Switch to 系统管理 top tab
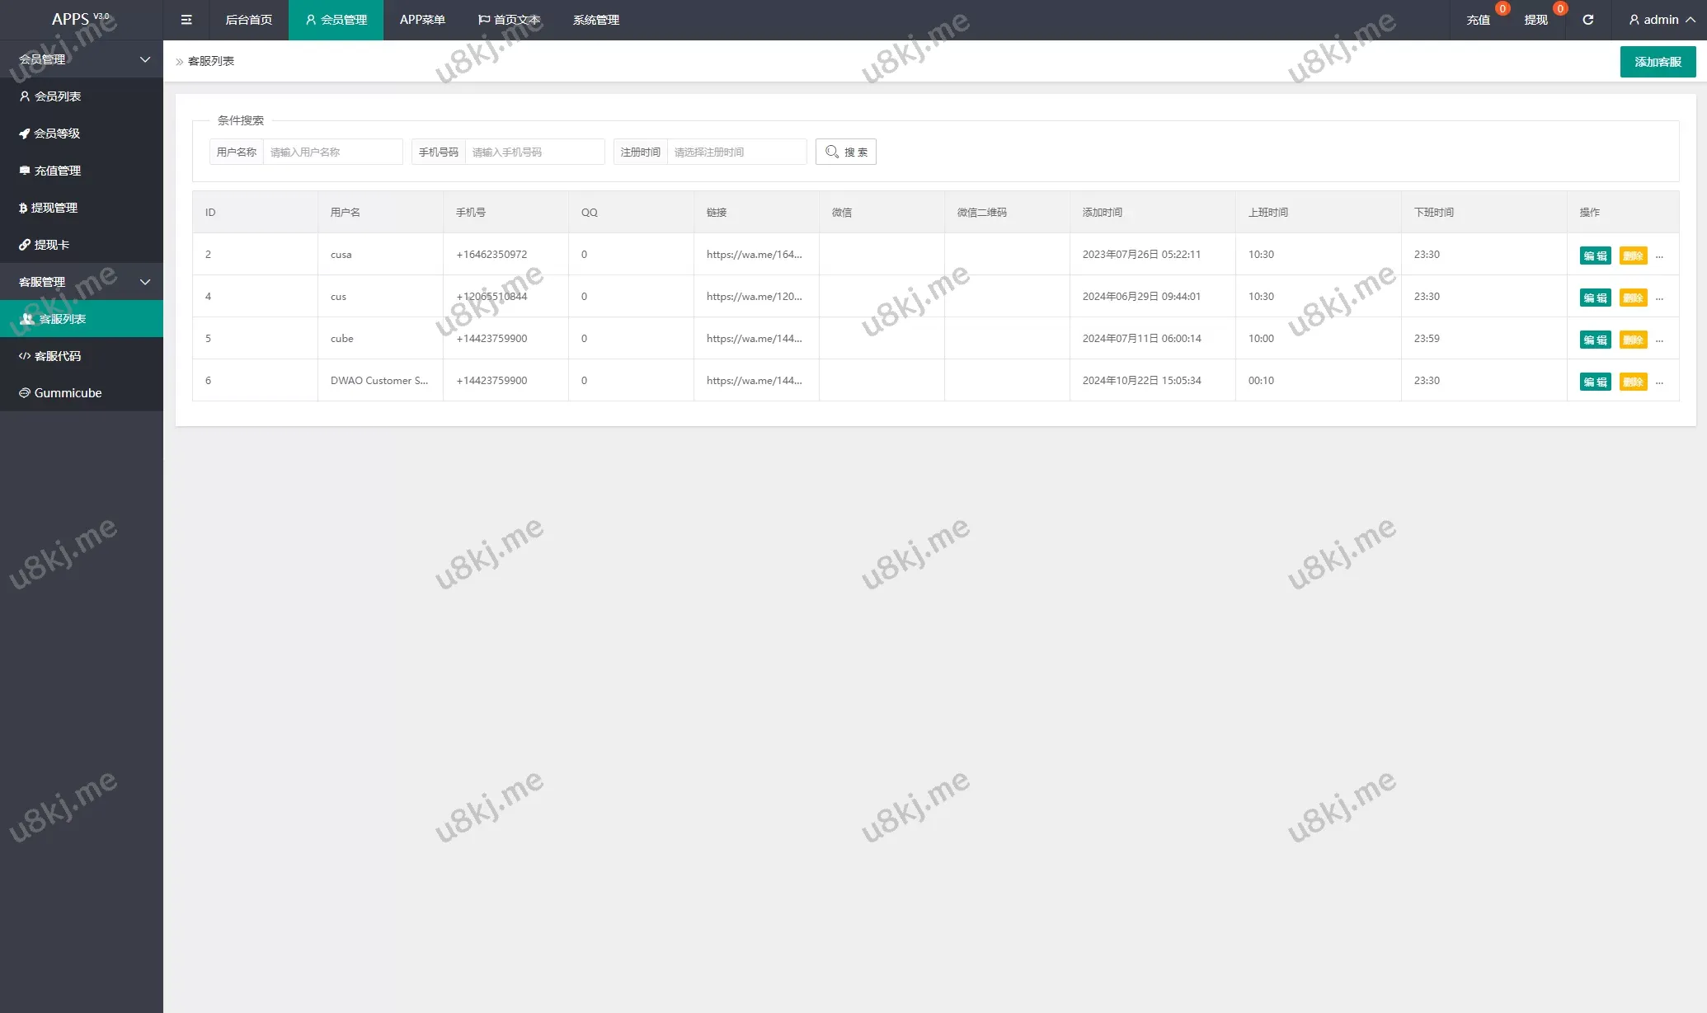Image resolution: width=1707 pixels, height=1013 pixels. 595,20
